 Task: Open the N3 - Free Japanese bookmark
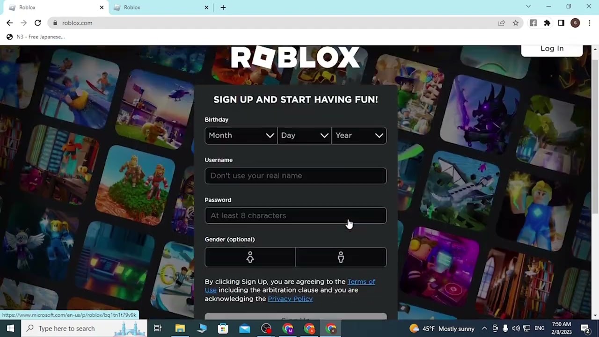coord(36,37)
